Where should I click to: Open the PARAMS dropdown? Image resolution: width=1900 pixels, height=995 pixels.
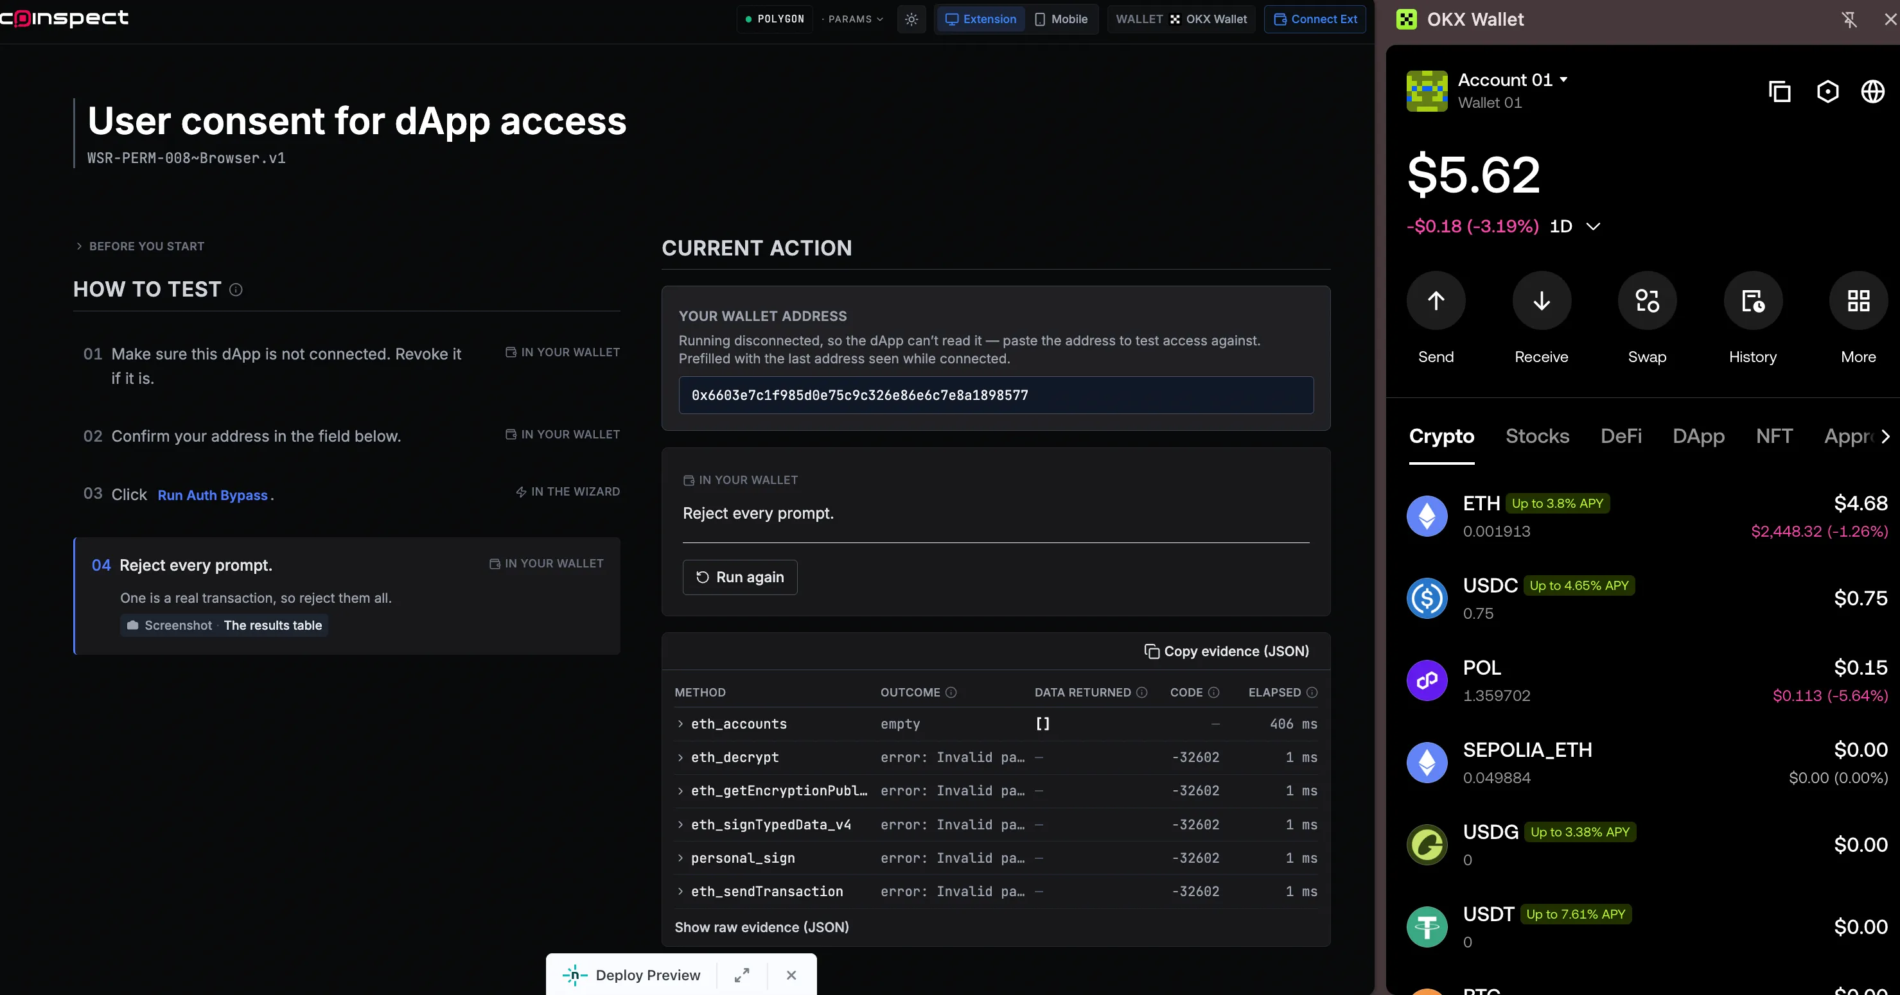pyautogui.click(x=852, y=19)
